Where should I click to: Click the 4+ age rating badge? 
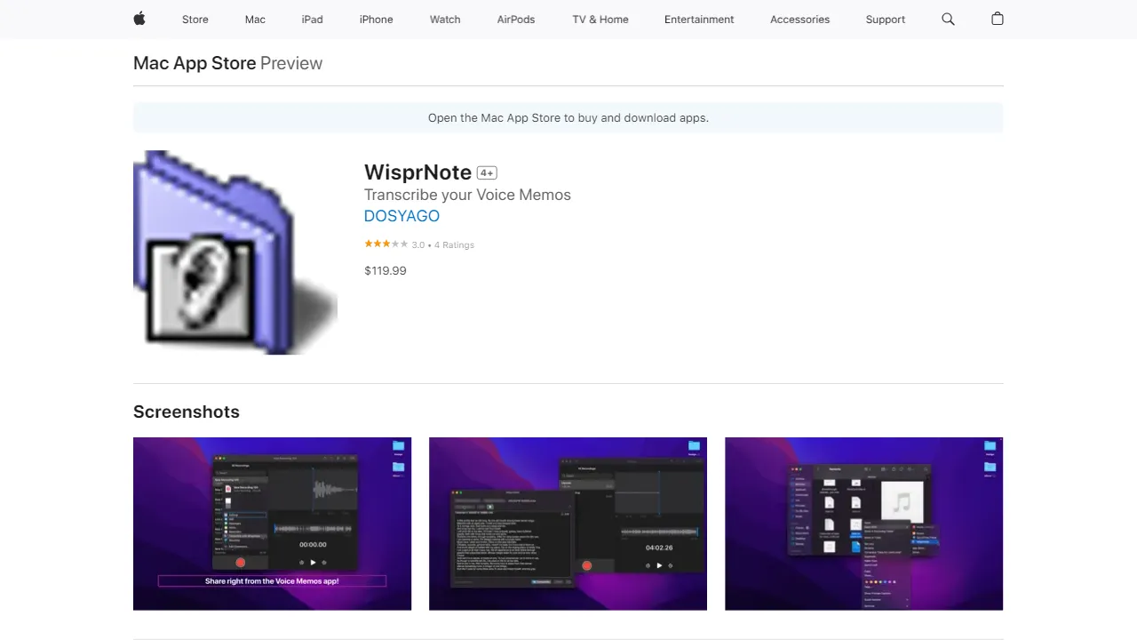click(x=487, y=172)
